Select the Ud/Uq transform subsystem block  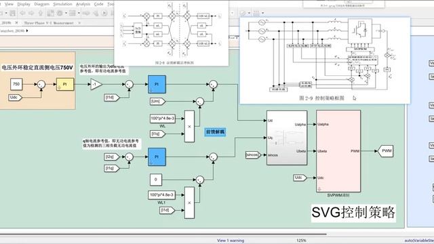point(287,138)
